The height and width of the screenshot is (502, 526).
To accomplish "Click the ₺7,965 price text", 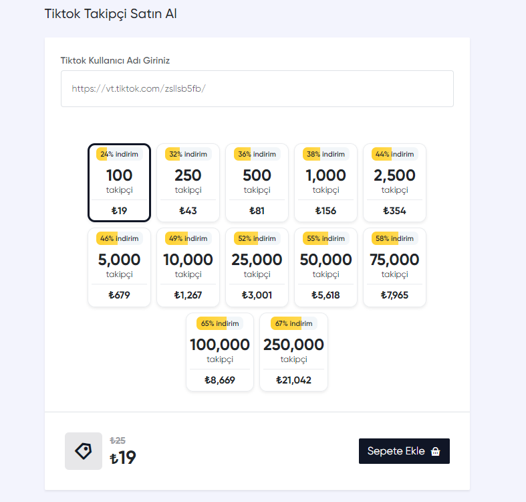I will 394,295.
